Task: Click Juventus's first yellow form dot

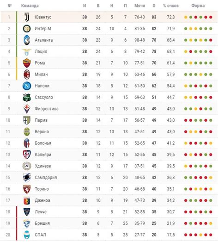Action: pyautogui.click(x=186, y=17)
